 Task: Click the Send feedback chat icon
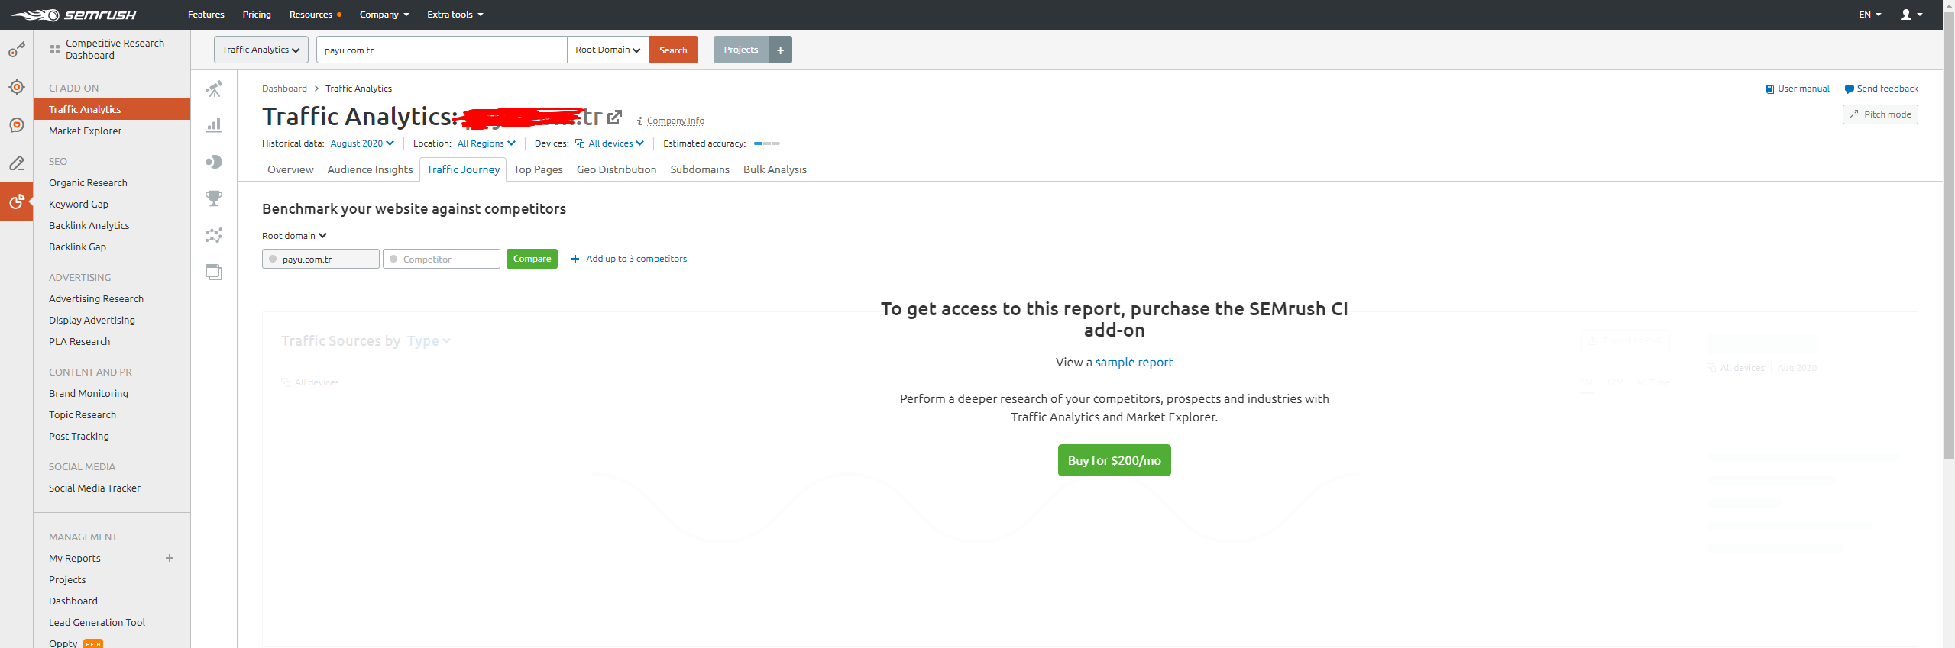point(1849,89)
